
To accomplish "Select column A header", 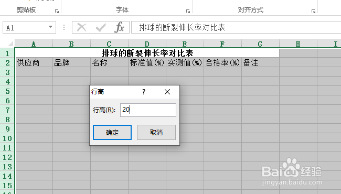I will (x=34, y=44).
